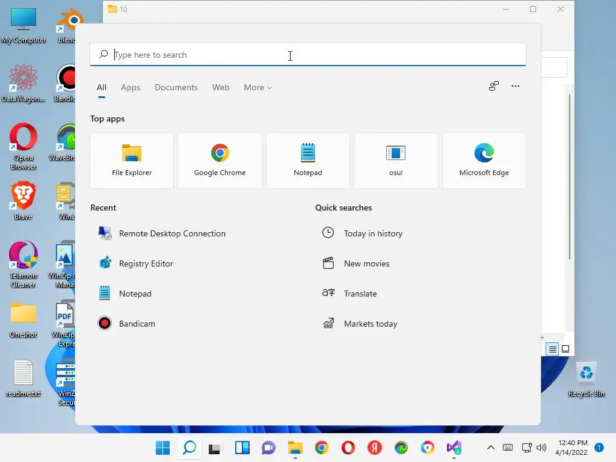Switch File Explorer to large icons view
The height and width of the screenshot is (462, 616).
click(x=565, y=349)
